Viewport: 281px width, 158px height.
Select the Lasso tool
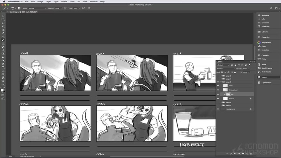(3, 23)
